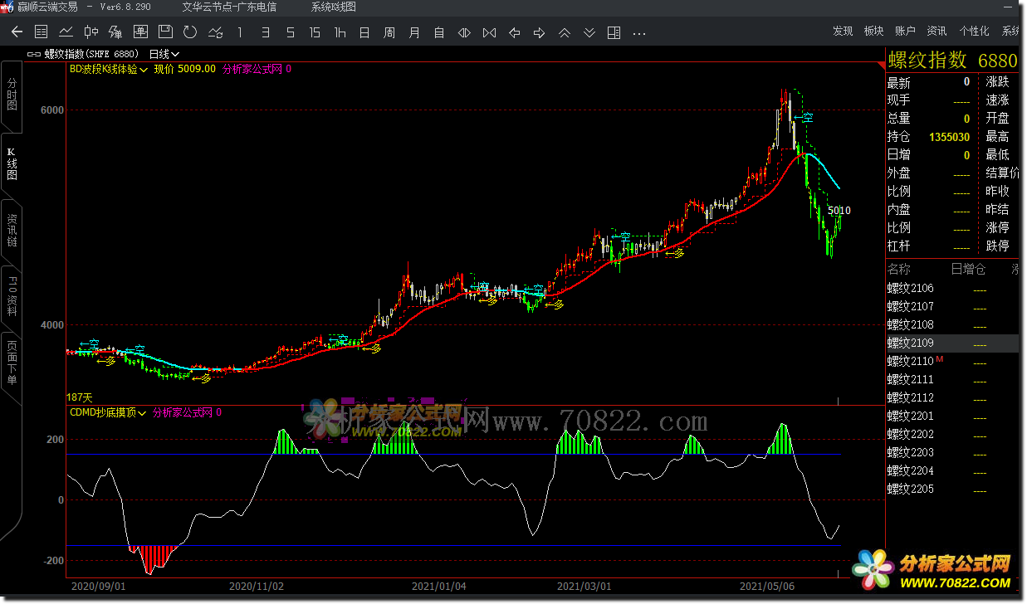The height and width of the screenshot is (604, 1027).
Task: Click the 现价 5009.00 text
Action: click(x=184, y=70)
